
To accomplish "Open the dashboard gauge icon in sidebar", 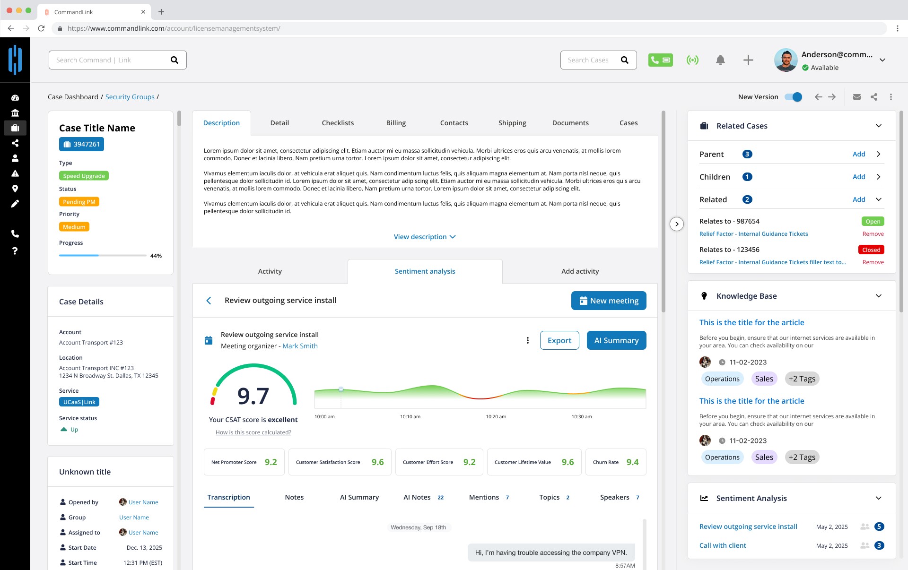I will [x=15, y=98].
